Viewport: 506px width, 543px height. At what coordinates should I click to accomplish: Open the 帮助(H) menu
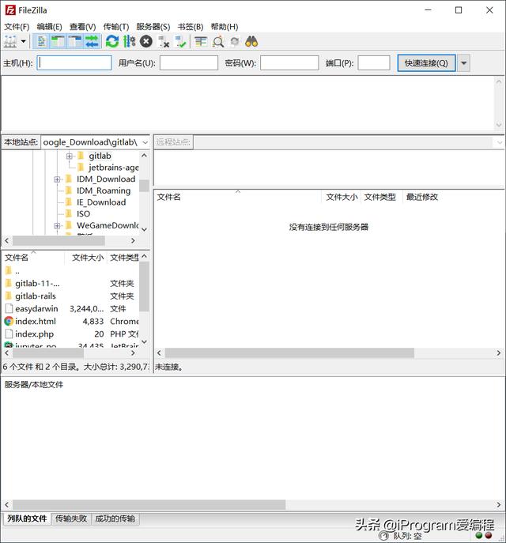tap(225, 27)
